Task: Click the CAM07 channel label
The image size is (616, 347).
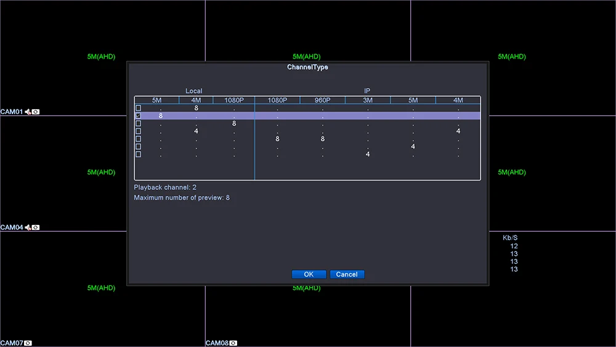Action: tap(12, 343)
